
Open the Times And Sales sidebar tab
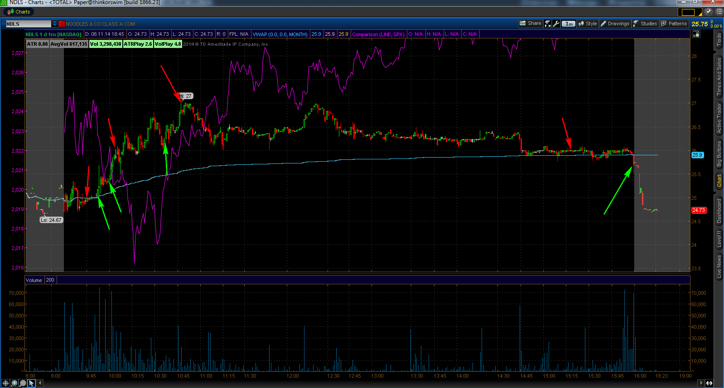pyautogui.click(x=719, y=77)
